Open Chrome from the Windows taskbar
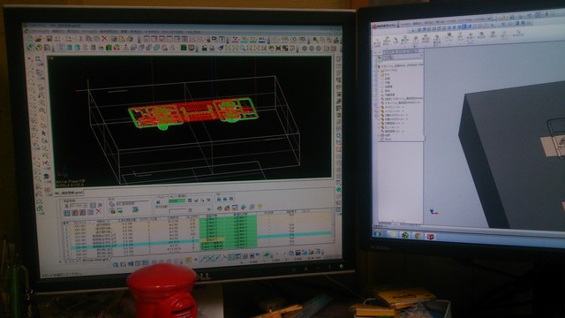The image size is (565, 318). pyautogui.click(x=418, y=236)
